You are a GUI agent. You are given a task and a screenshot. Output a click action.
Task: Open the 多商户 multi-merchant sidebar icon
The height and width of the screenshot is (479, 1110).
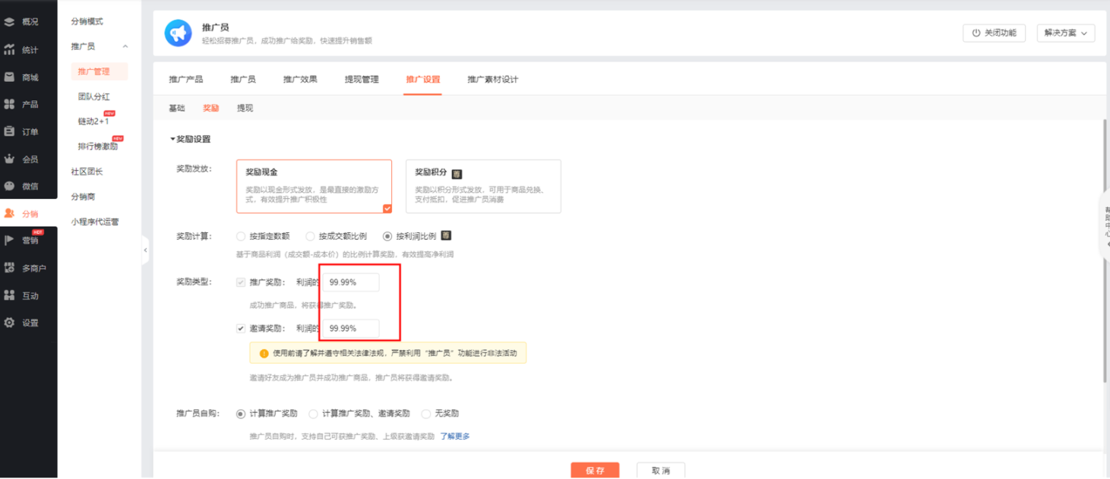pos(10,268)
